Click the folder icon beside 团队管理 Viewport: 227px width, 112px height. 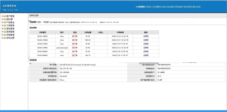point(5,19)
